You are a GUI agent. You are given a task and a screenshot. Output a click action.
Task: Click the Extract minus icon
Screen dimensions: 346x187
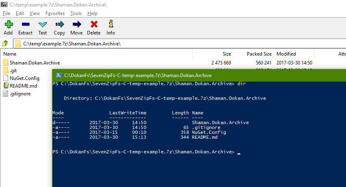point(26,24)
